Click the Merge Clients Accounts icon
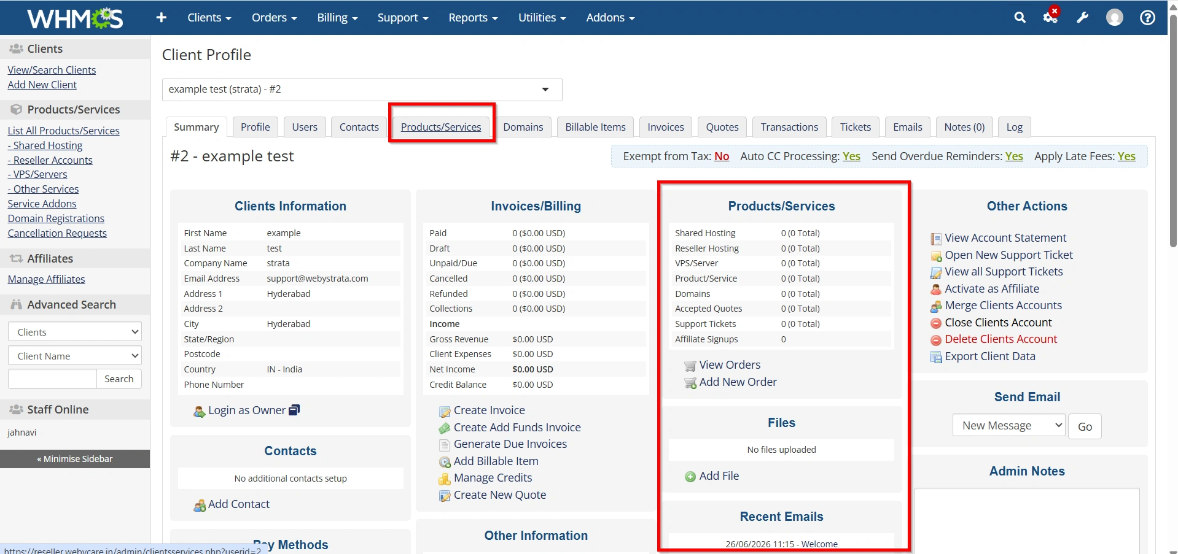The width and height of the screenshot is (1178, 554). [x=936, y=307]
